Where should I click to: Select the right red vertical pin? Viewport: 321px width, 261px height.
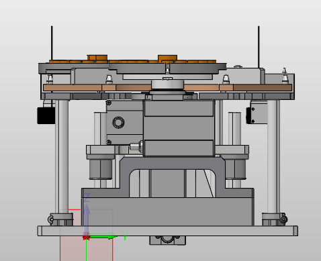click(259, 47)
